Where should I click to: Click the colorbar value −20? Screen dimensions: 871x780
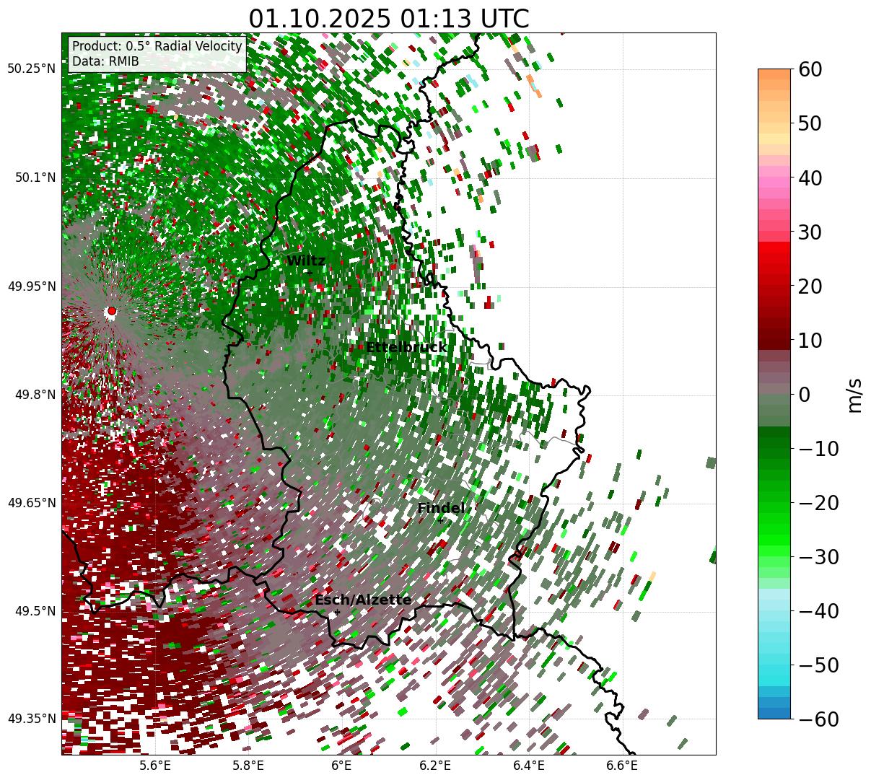pyautogui.click(x=818, y=503)
